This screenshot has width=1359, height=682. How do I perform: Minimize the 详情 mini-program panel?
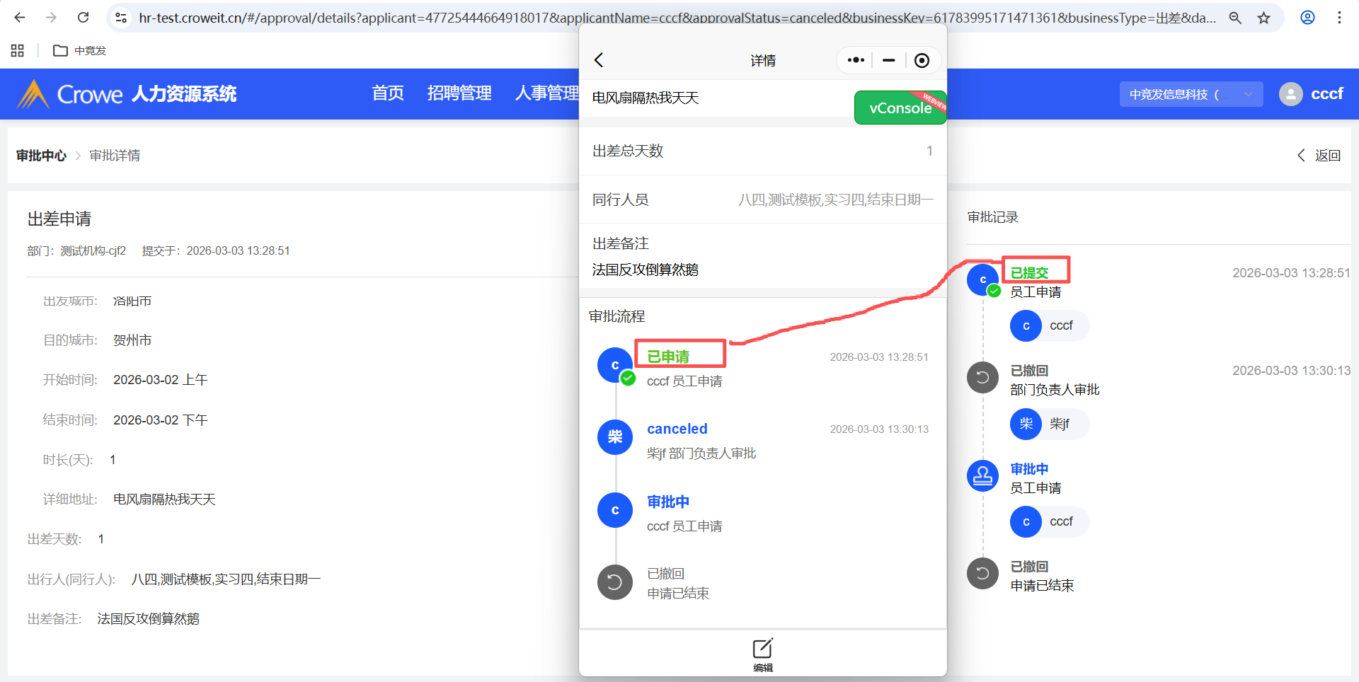click(x=889, y=60)
